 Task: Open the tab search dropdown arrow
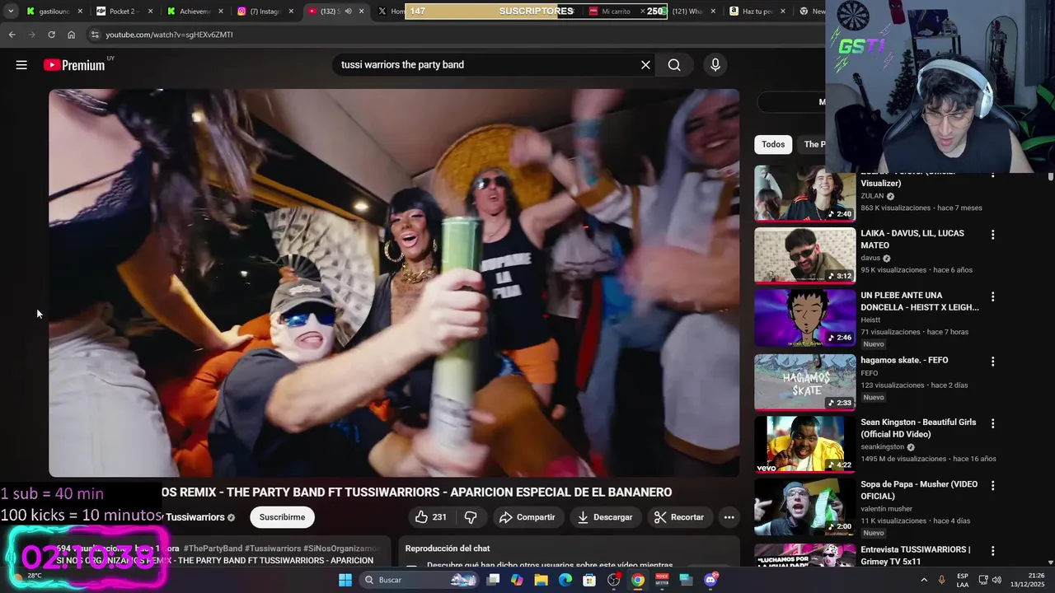pyautogui.click(x=11, y=11)
